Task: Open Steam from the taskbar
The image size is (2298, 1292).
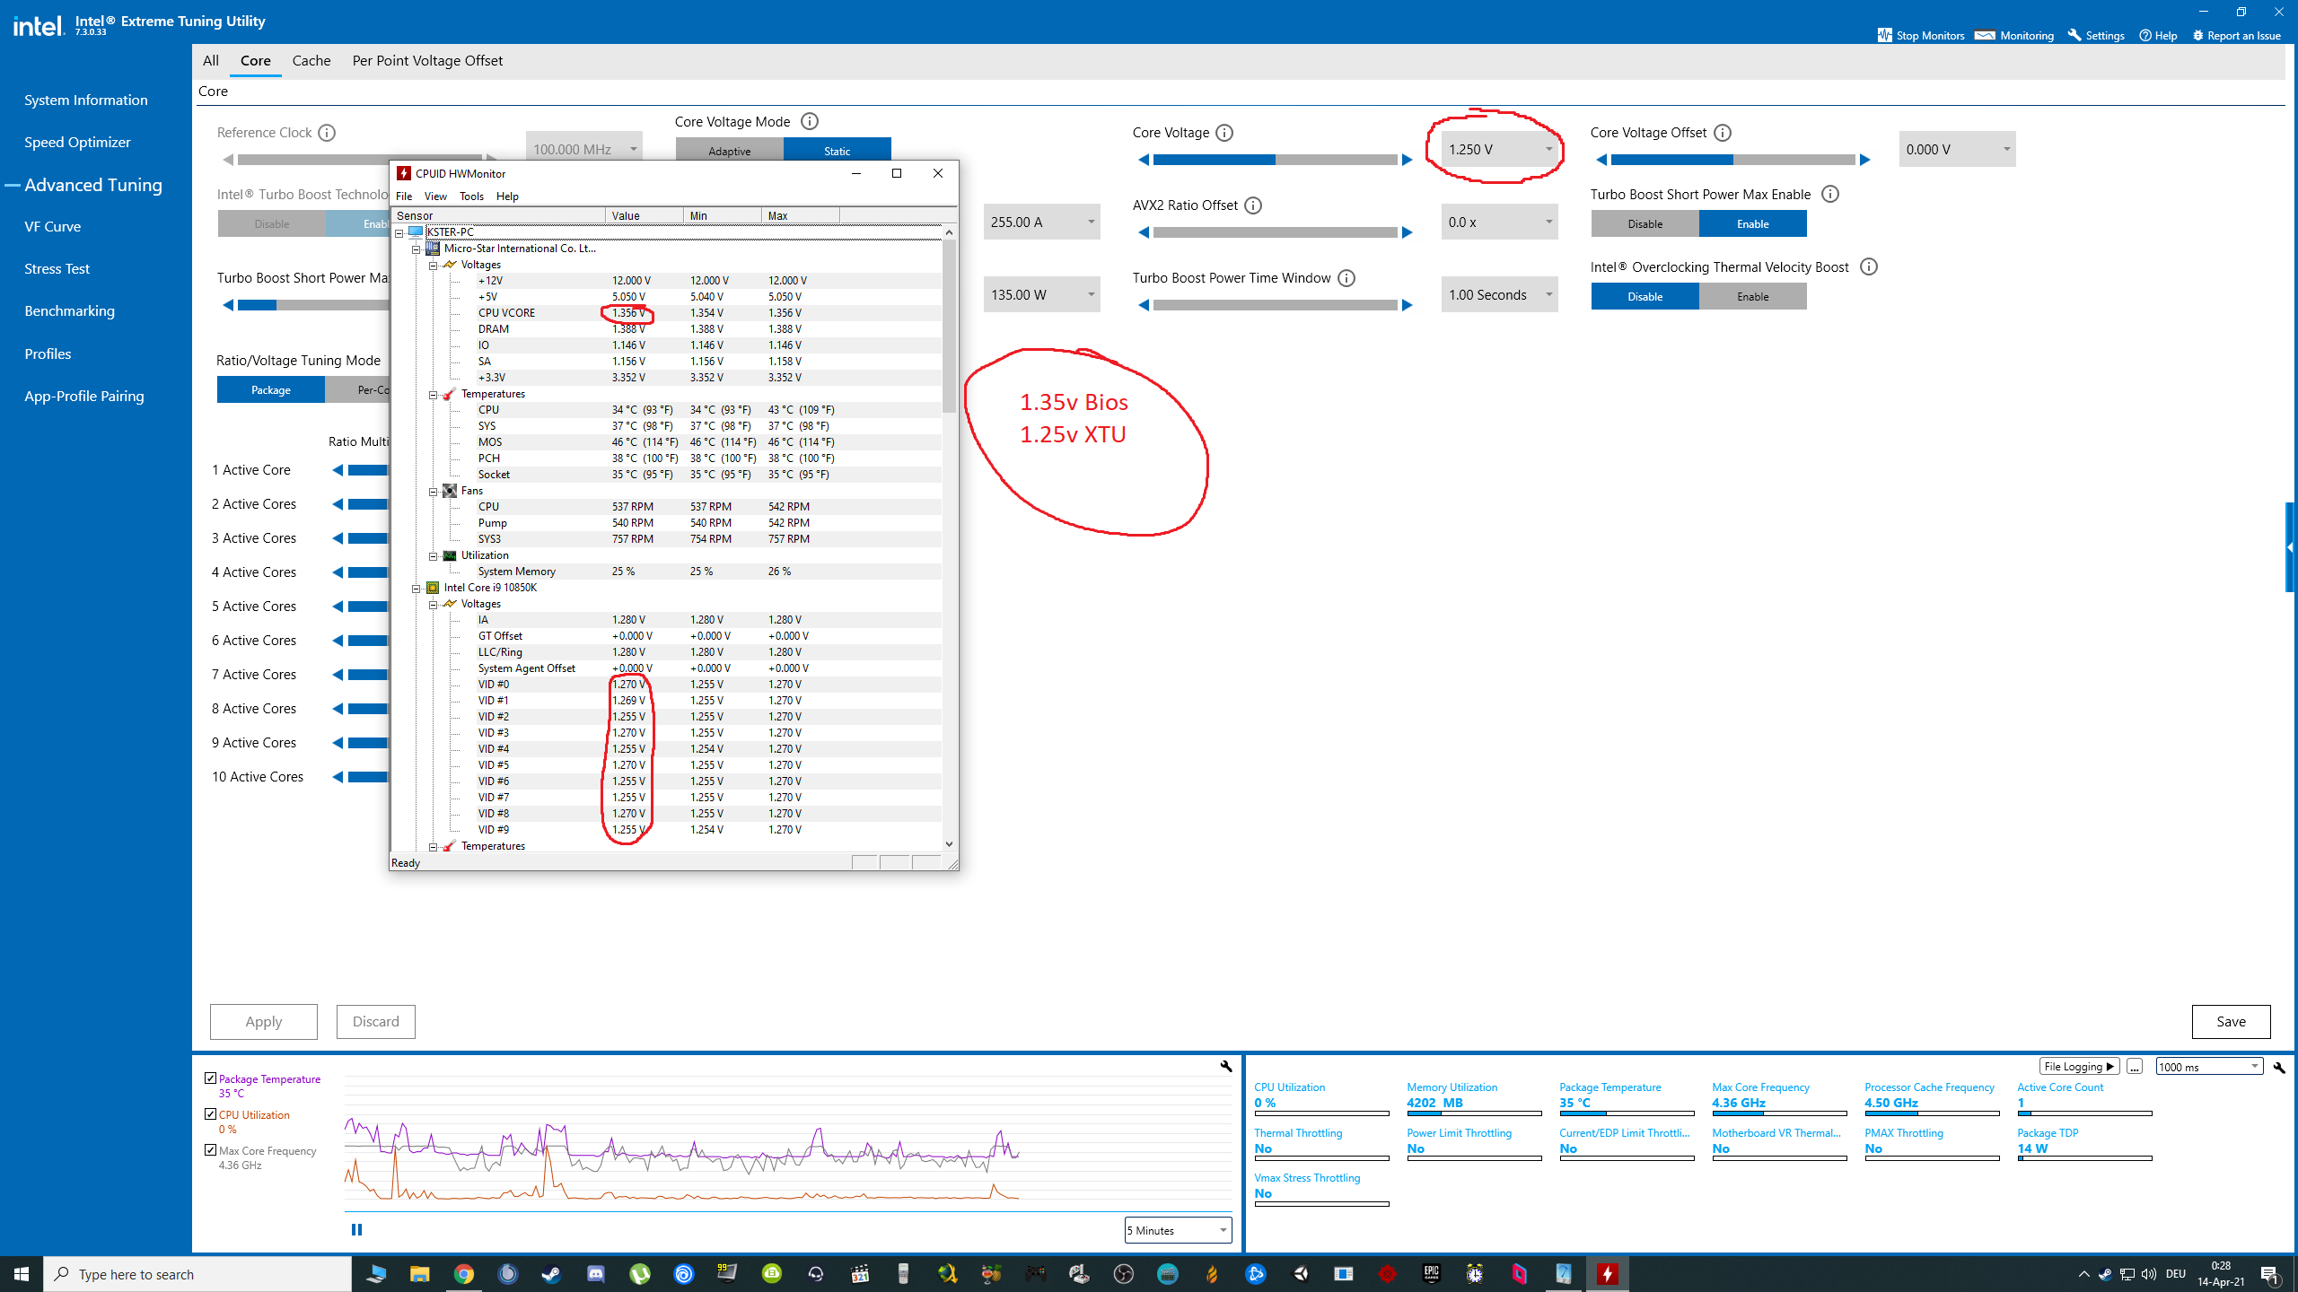Action: click(551, 1274)
